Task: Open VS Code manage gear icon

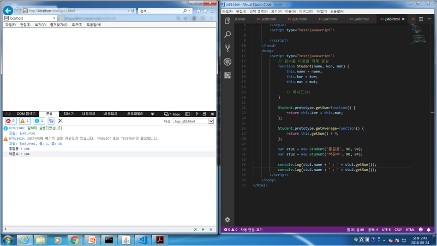Action: point(227,220)
